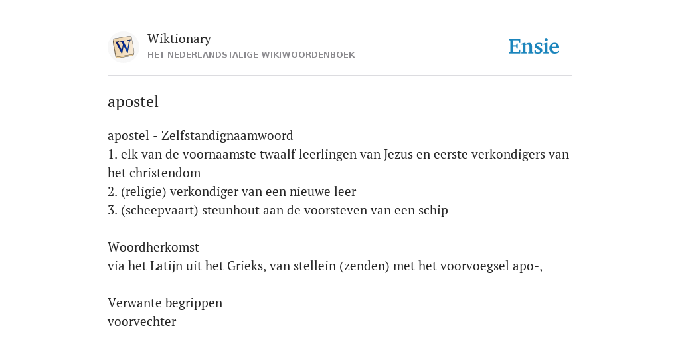
Task: Click the text het christendom
Action: pos(154,173)
